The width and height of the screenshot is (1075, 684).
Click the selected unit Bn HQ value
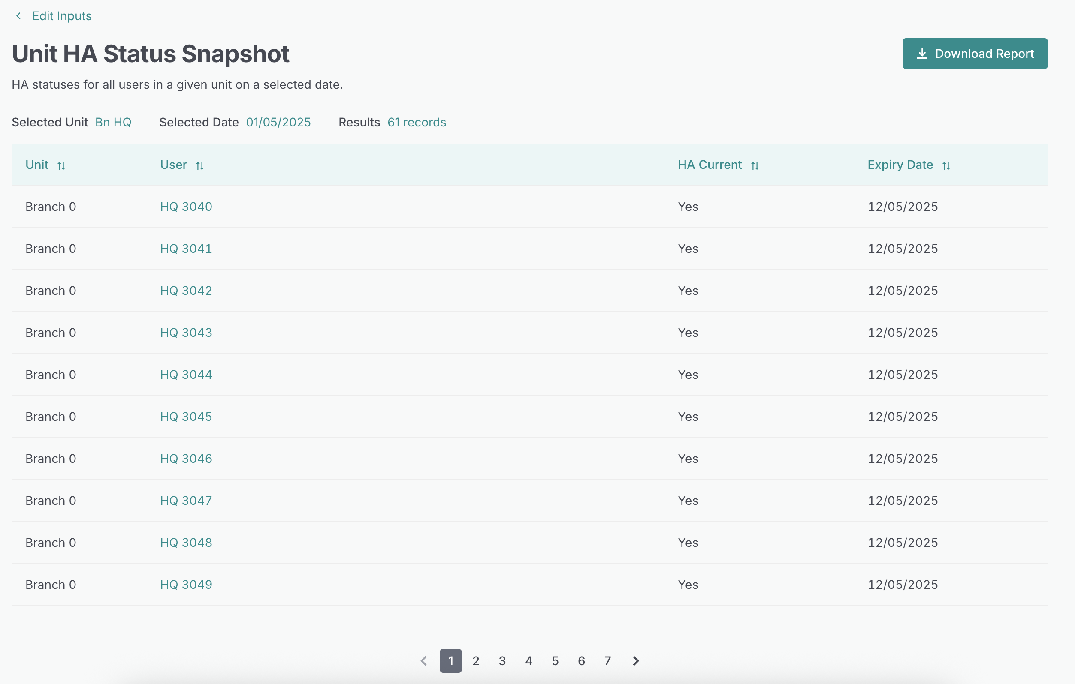point(113,122)
